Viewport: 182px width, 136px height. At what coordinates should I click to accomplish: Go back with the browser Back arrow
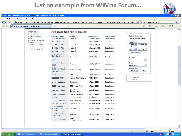pos(4,22)
